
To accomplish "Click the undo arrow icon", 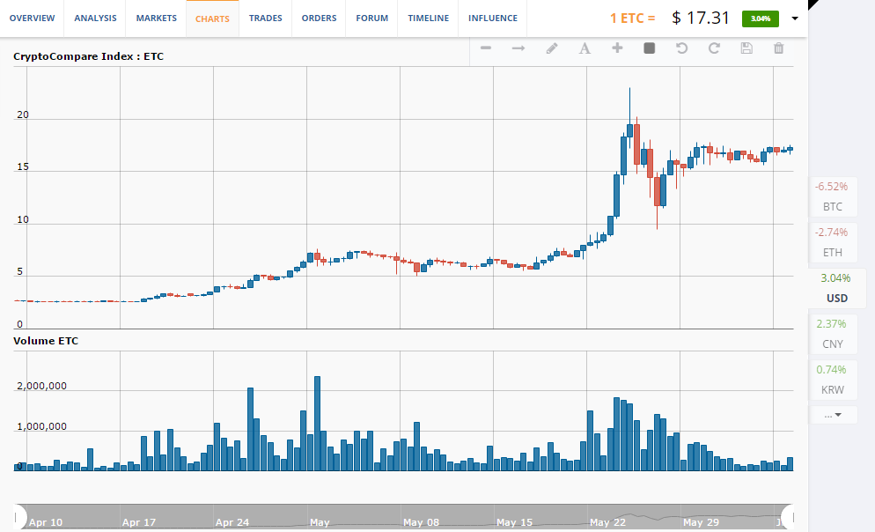I will (x=681, y=48).
